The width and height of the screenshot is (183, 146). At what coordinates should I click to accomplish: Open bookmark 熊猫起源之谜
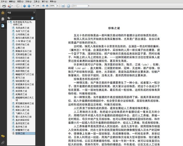point(22,68)
